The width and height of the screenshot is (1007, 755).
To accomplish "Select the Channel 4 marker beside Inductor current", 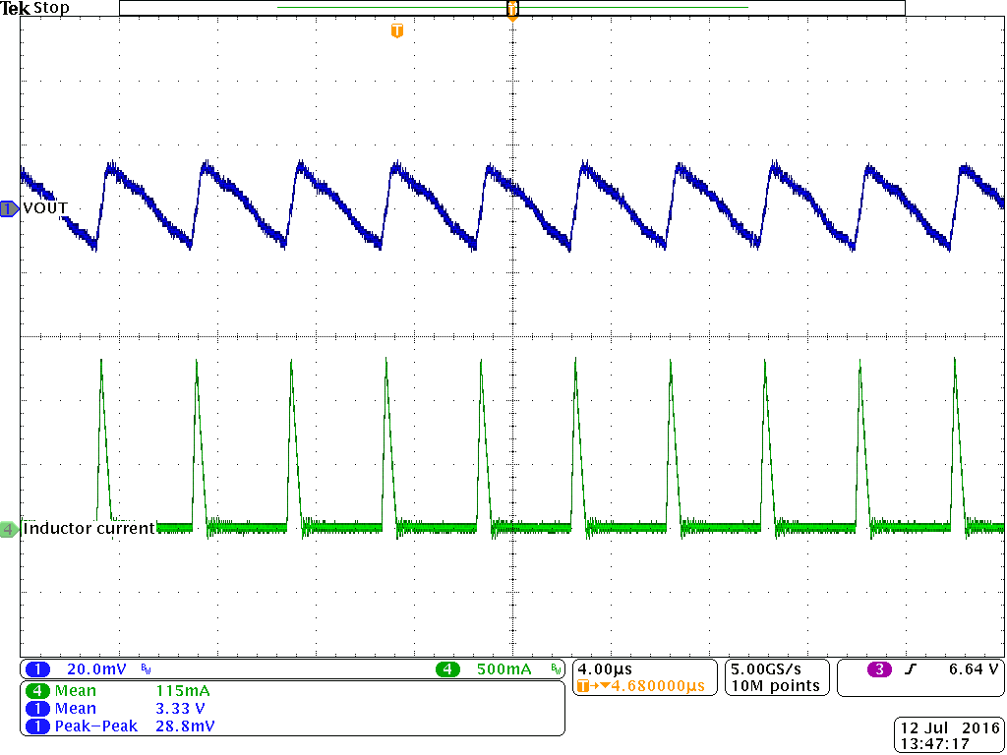I will [x=8, y=529].
